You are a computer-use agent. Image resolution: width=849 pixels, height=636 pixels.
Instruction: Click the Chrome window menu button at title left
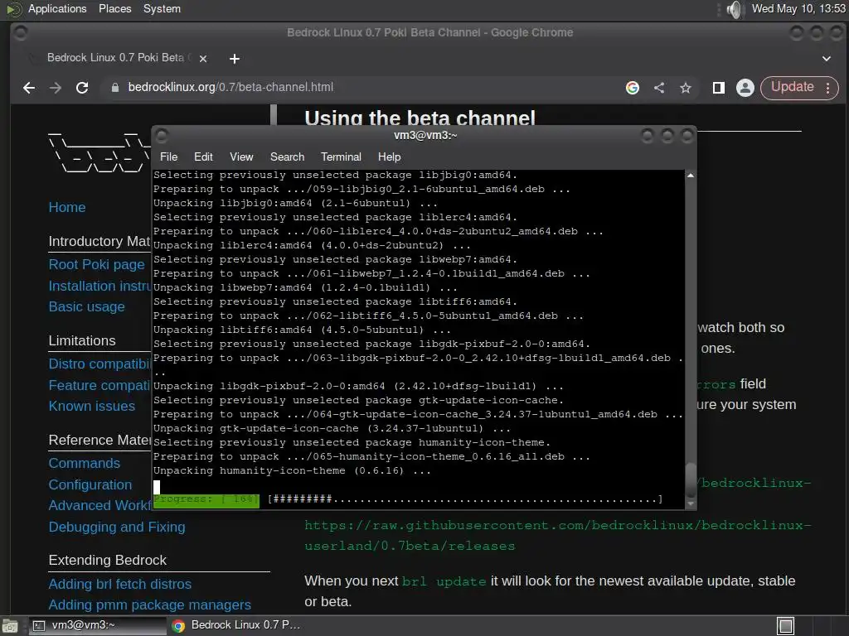click(x=20, y=33)
